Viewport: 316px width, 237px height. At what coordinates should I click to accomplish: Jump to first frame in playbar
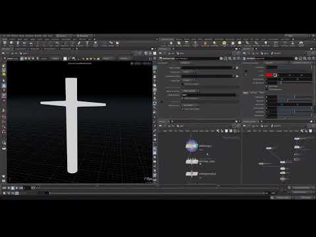pos(4,188)
